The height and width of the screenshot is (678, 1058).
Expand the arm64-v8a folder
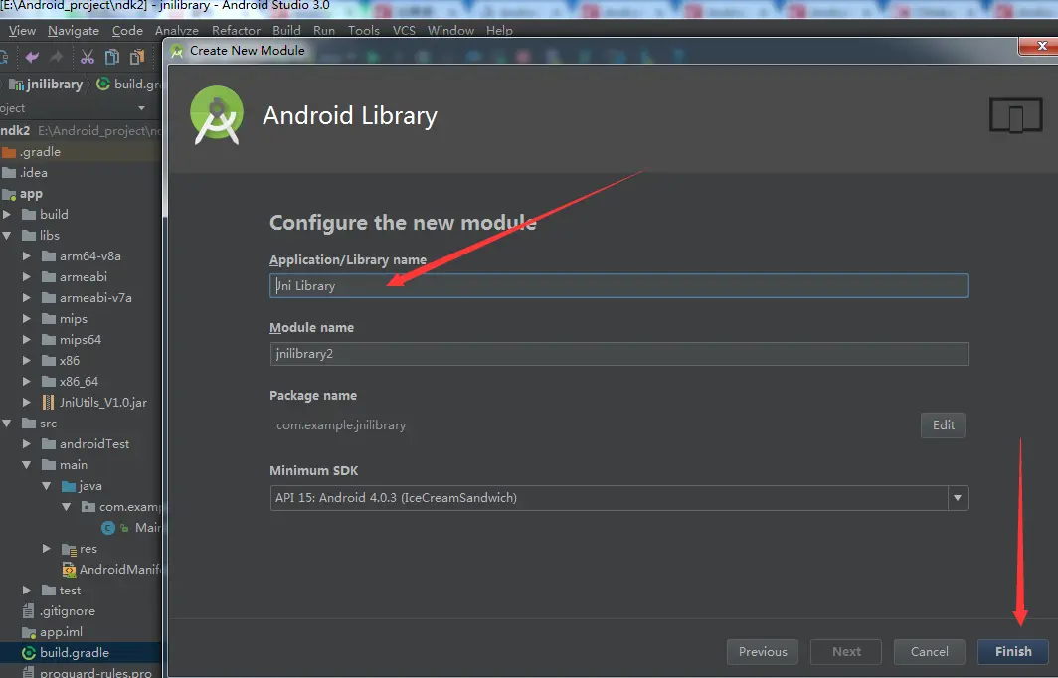[26, 256]
